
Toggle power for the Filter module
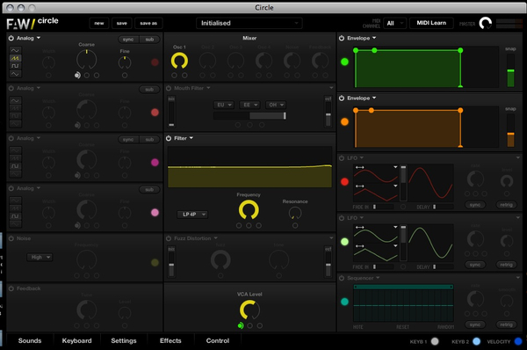point(169,138)
